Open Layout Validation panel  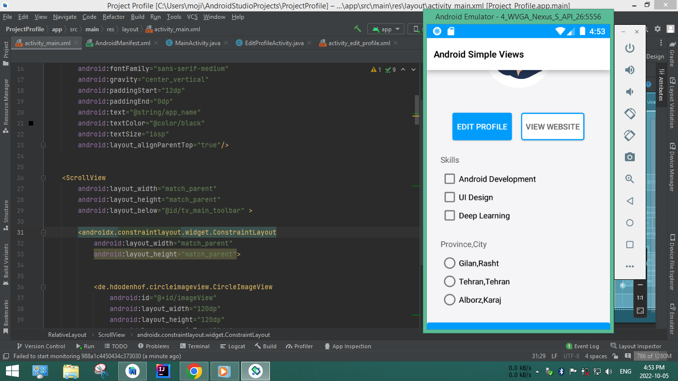pyautogui.click(x=672, y=103)
